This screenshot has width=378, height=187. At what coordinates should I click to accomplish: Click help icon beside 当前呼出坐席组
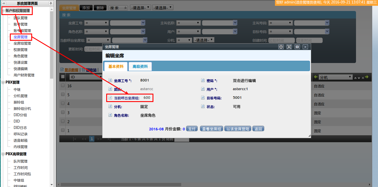click(110, 98)
